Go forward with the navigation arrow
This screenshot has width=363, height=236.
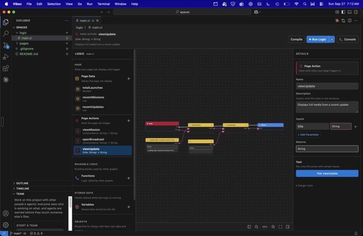click(108, 12)
